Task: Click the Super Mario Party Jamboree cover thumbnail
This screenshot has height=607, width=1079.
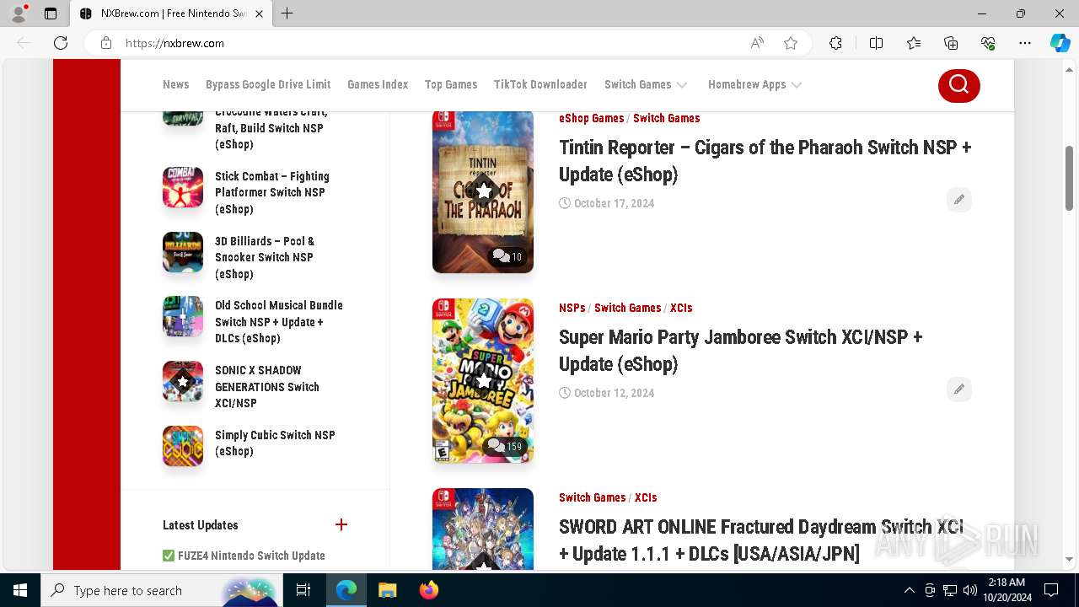Action: point(483,380)
